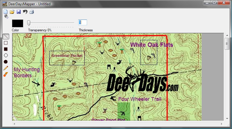Select the Line drawing tool

pos(6,36)
